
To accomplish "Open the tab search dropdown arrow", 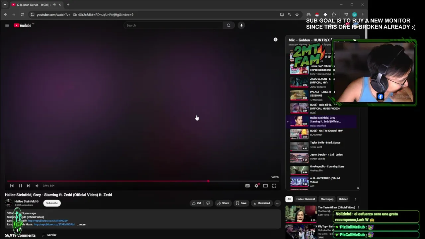I will click(x=5, y=5).
